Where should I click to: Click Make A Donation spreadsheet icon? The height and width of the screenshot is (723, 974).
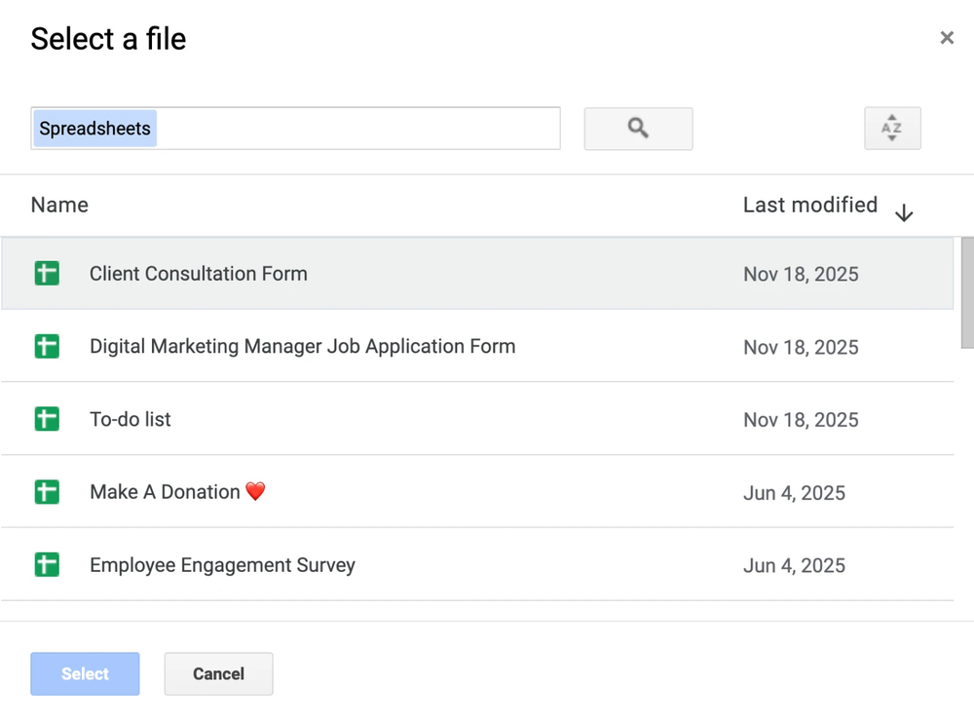point(47,493)
